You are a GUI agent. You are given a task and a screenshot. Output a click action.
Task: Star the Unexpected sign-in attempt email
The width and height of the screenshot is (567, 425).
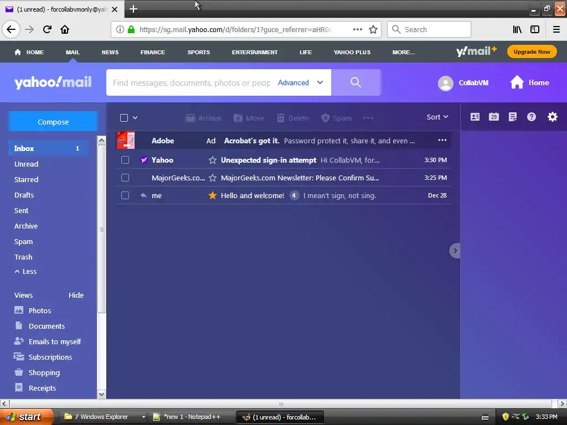tap(213, 160)
